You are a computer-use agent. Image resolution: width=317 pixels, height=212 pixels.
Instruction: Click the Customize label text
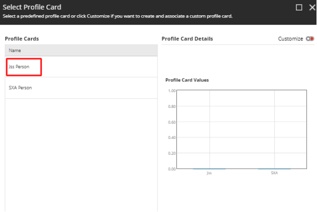(x=291, y=39)
